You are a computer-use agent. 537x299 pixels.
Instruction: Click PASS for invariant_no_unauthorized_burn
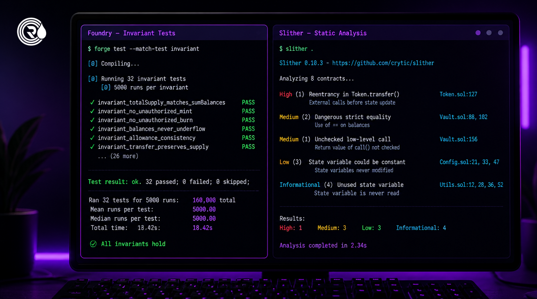pyautogui.click(x=248, y=120)
